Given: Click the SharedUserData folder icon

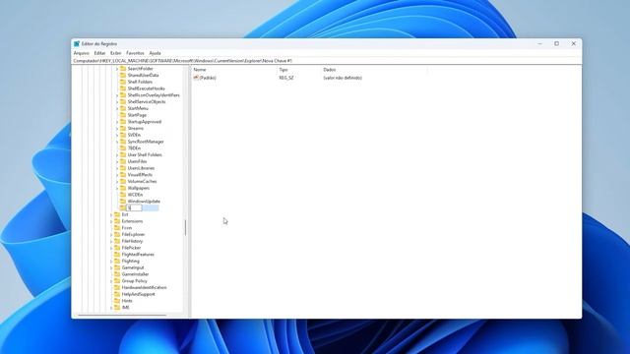Looking at the screenshot, I should 123,75.
